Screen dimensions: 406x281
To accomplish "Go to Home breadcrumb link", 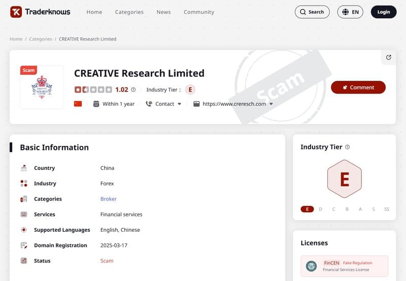I will pos(16,39).
